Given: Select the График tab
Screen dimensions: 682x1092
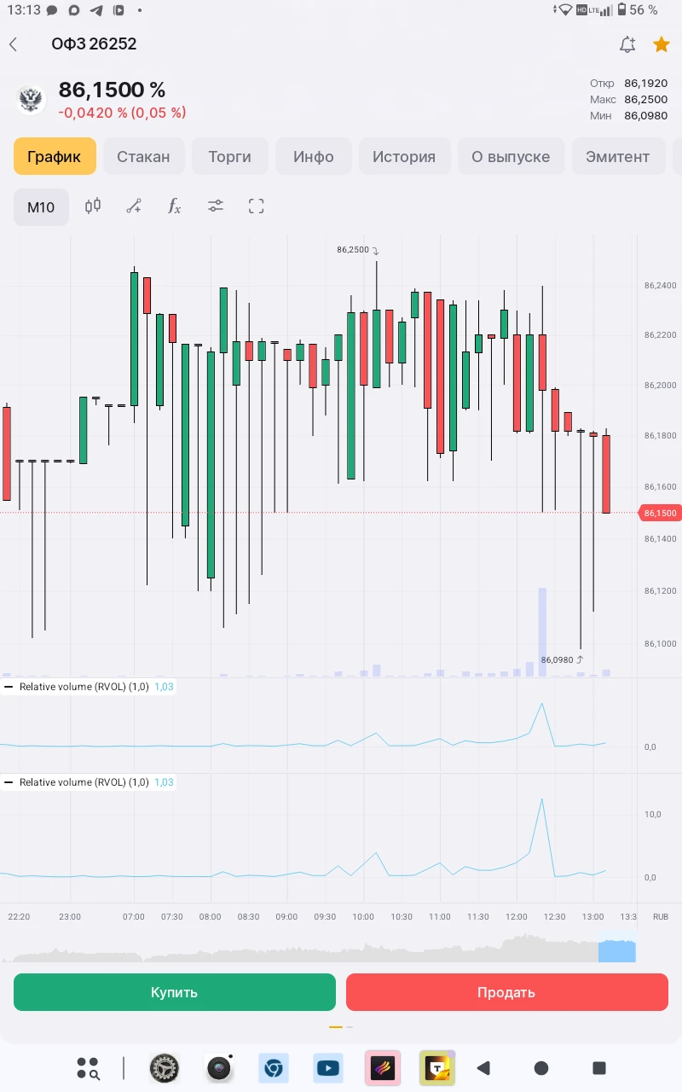Looking at the screenshot, I should click(x=55, y=156).
